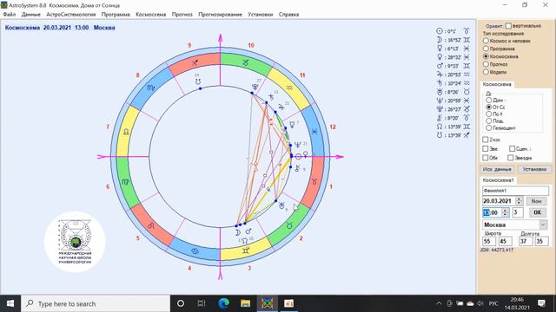The height and width of the screenshot is (312, 556).
Task: Click the date spinner arrows beside 20.03.2021
Action: [x=519, y=201]
